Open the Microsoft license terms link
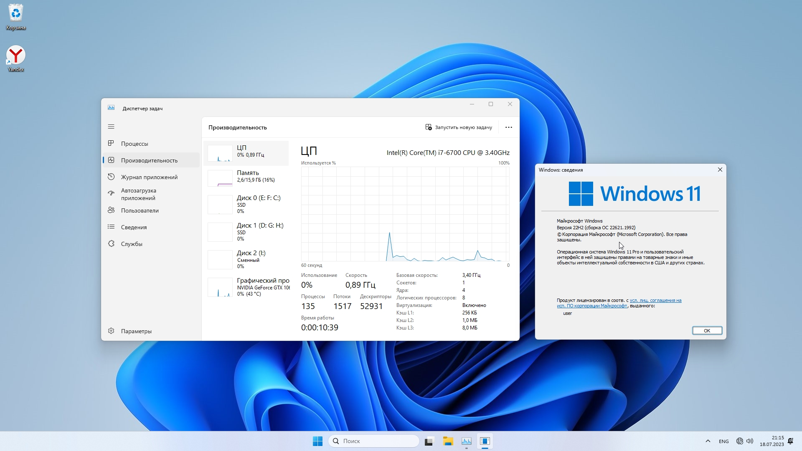 (655, 300)
